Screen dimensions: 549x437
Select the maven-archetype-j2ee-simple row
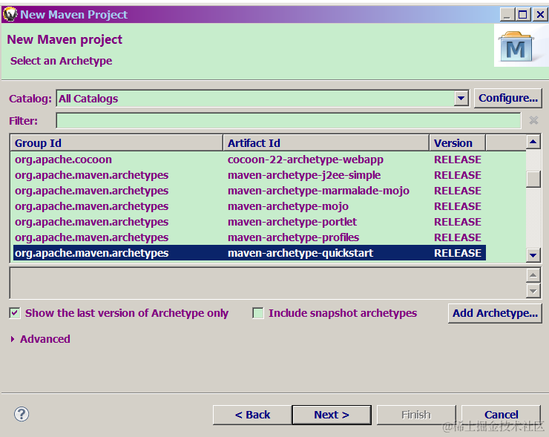[249, 175]
